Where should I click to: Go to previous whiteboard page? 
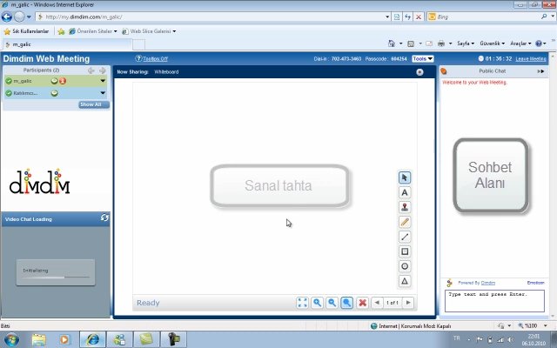coord(377,303)
